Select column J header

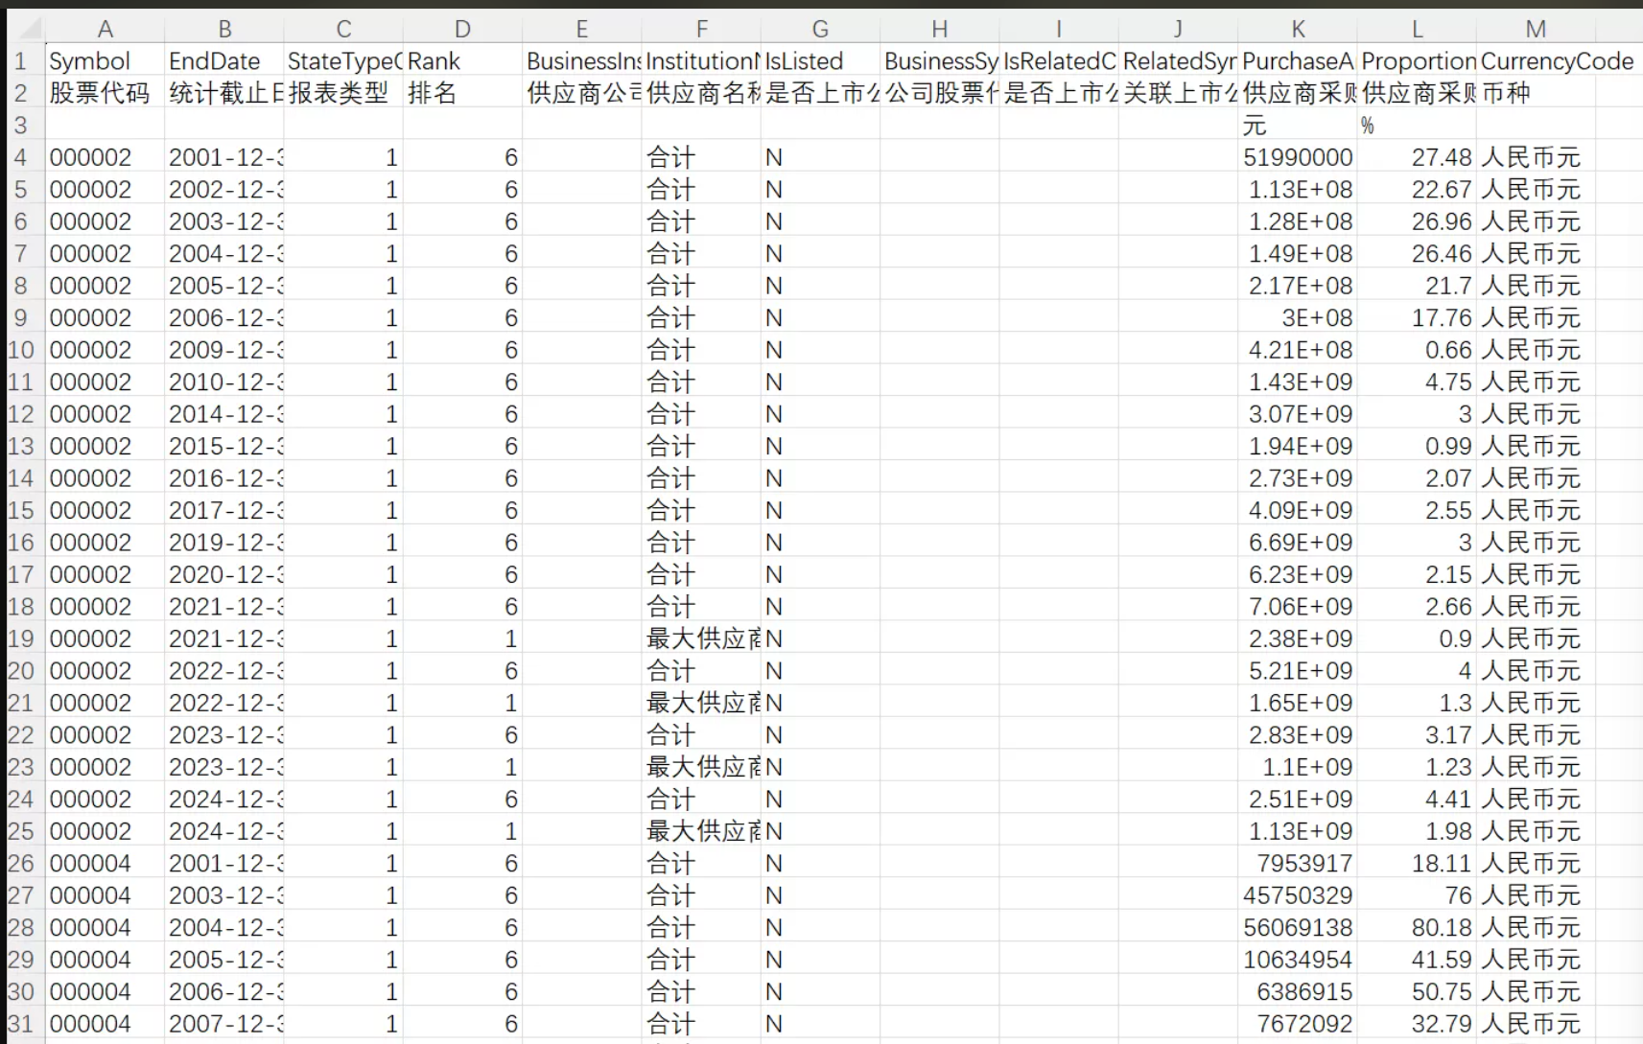click(1178, 30)
